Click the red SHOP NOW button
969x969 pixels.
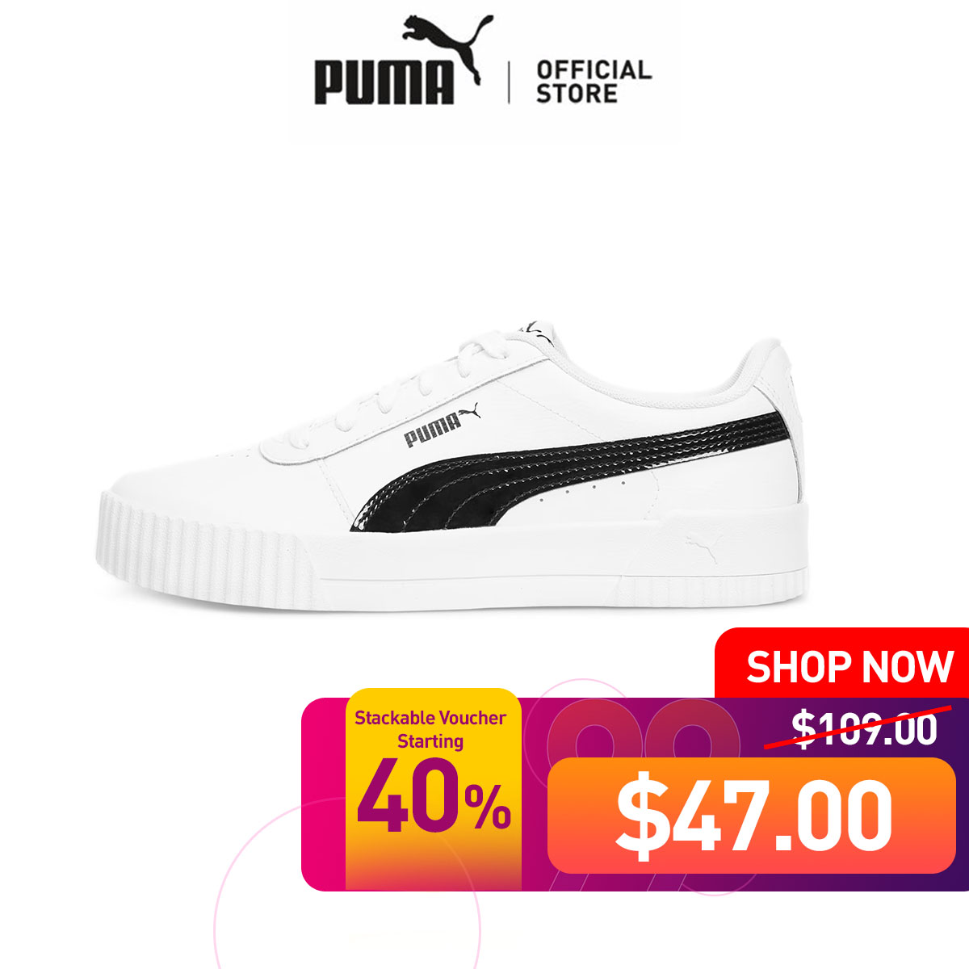click(x=849, y=667)
